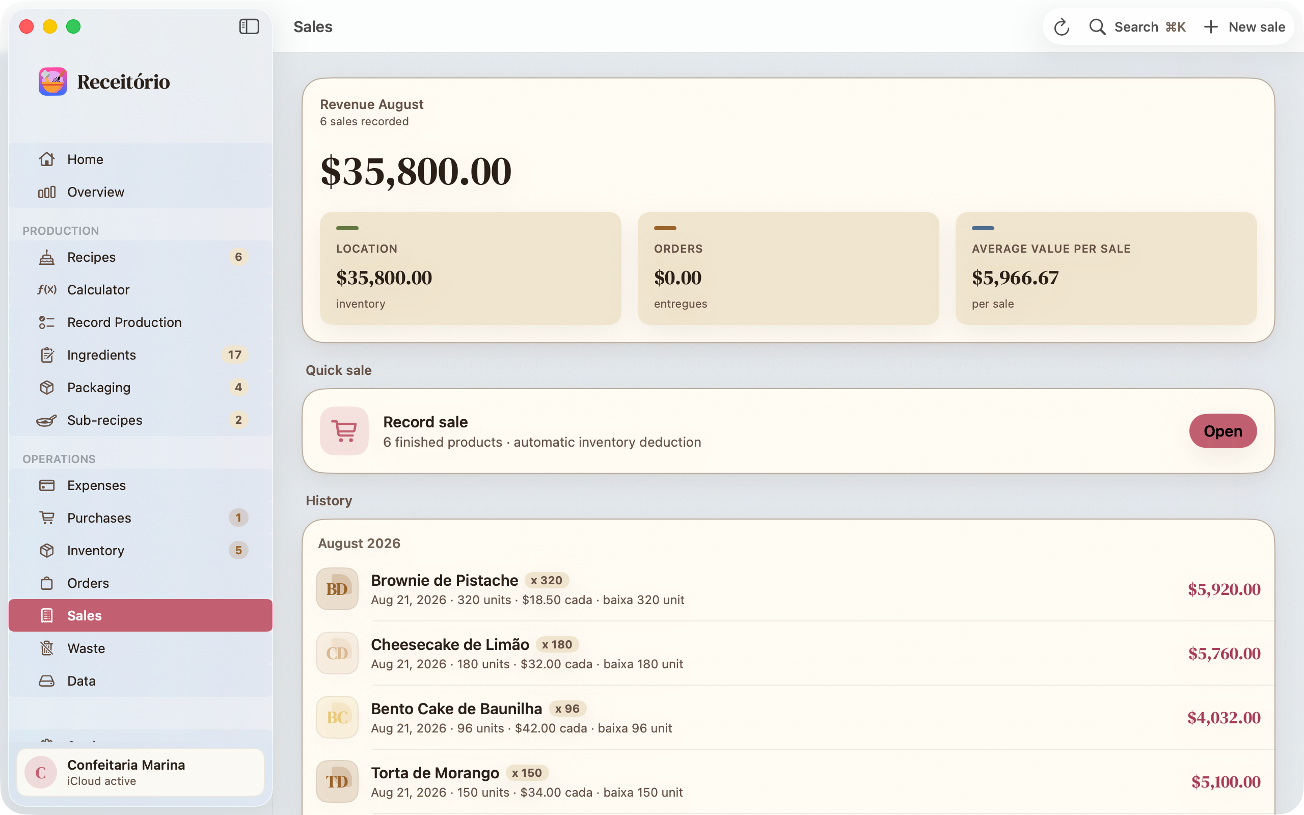Click the Overview bar chart icon
This screenshot has width=1304, height=815.
[47, 192]
